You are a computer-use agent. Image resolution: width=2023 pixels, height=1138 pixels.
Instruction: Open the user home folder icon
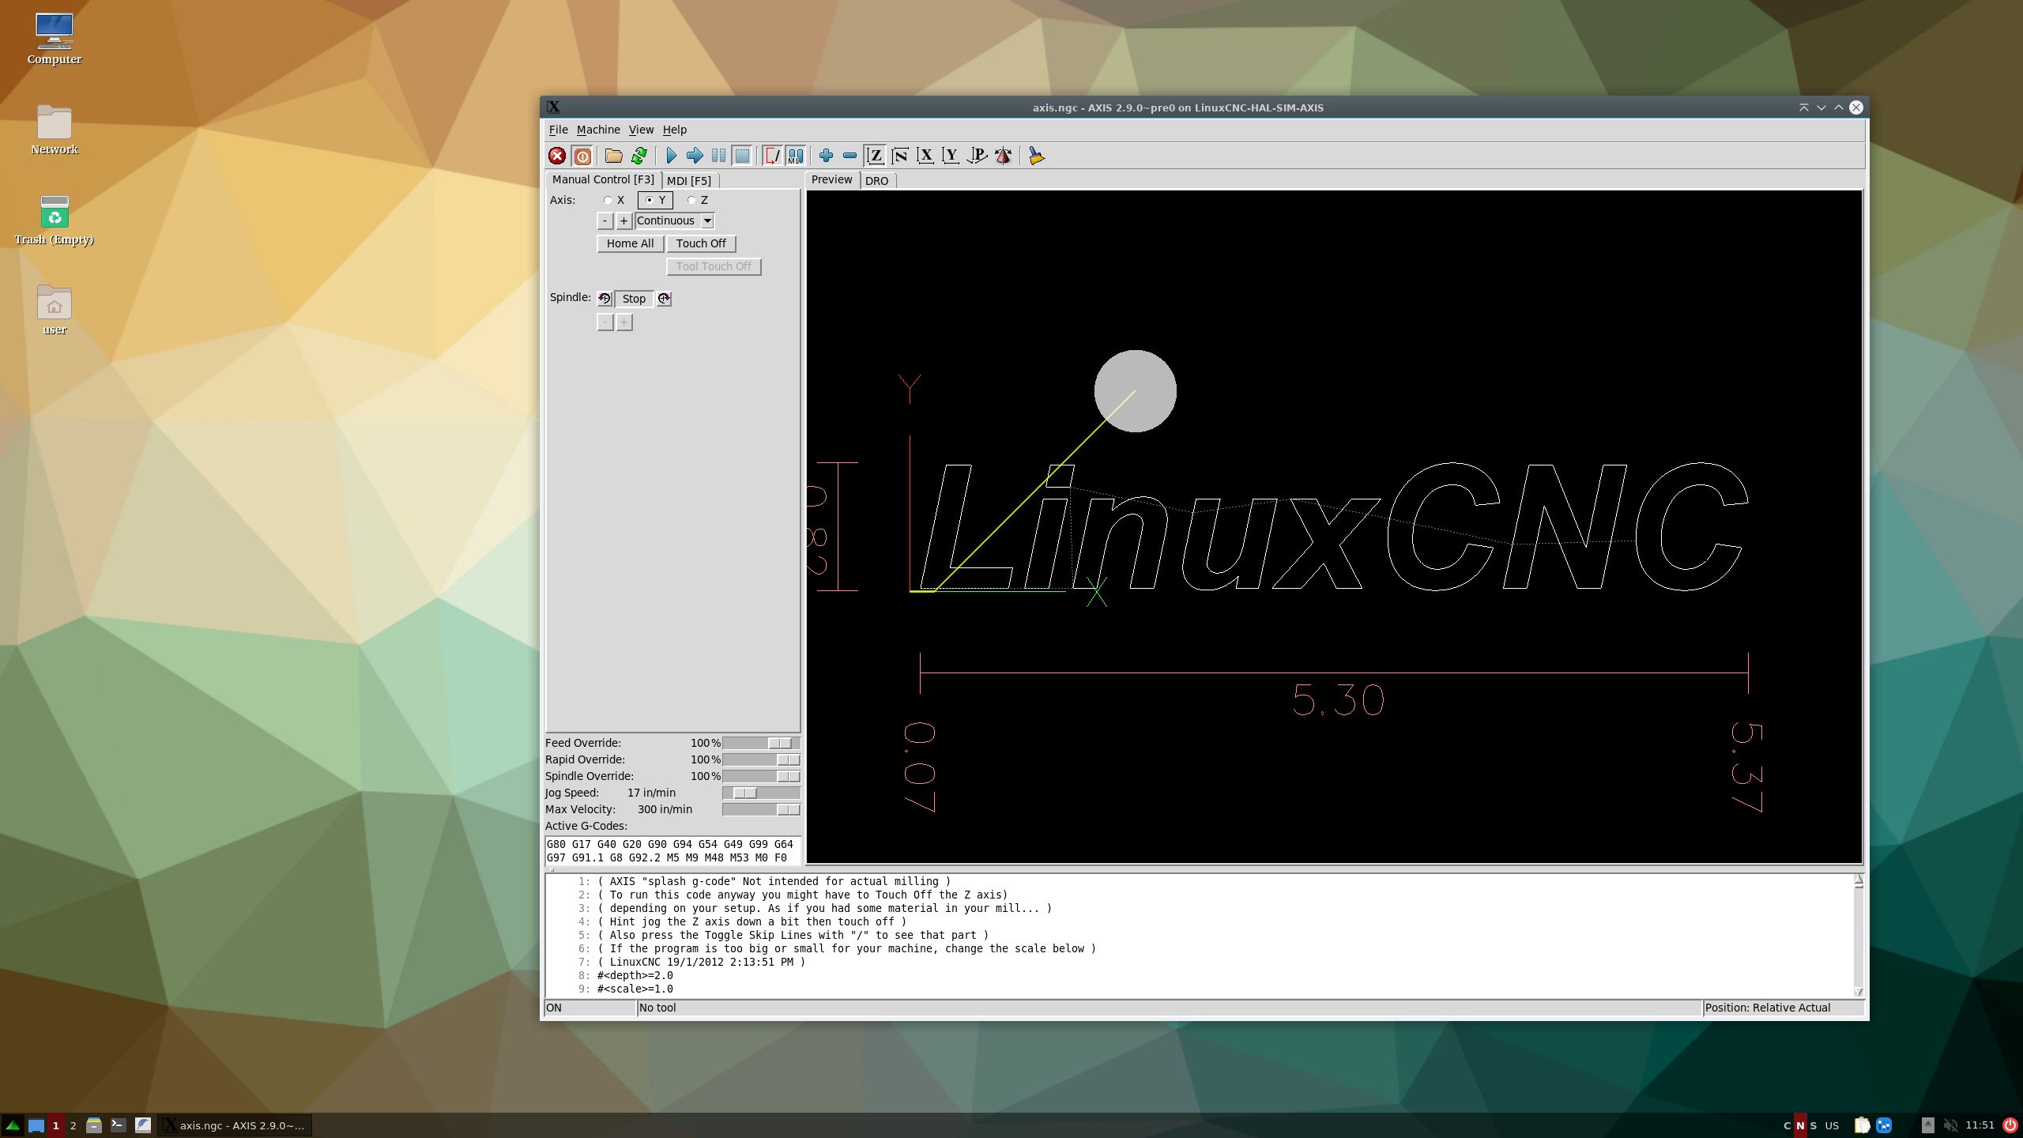pos(54,311)
